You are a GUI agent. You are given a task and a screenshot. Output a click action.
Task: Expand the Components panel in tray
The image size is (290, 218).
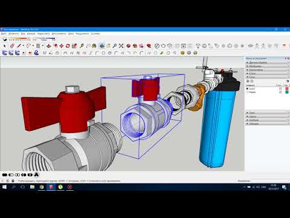click(268, 70)
